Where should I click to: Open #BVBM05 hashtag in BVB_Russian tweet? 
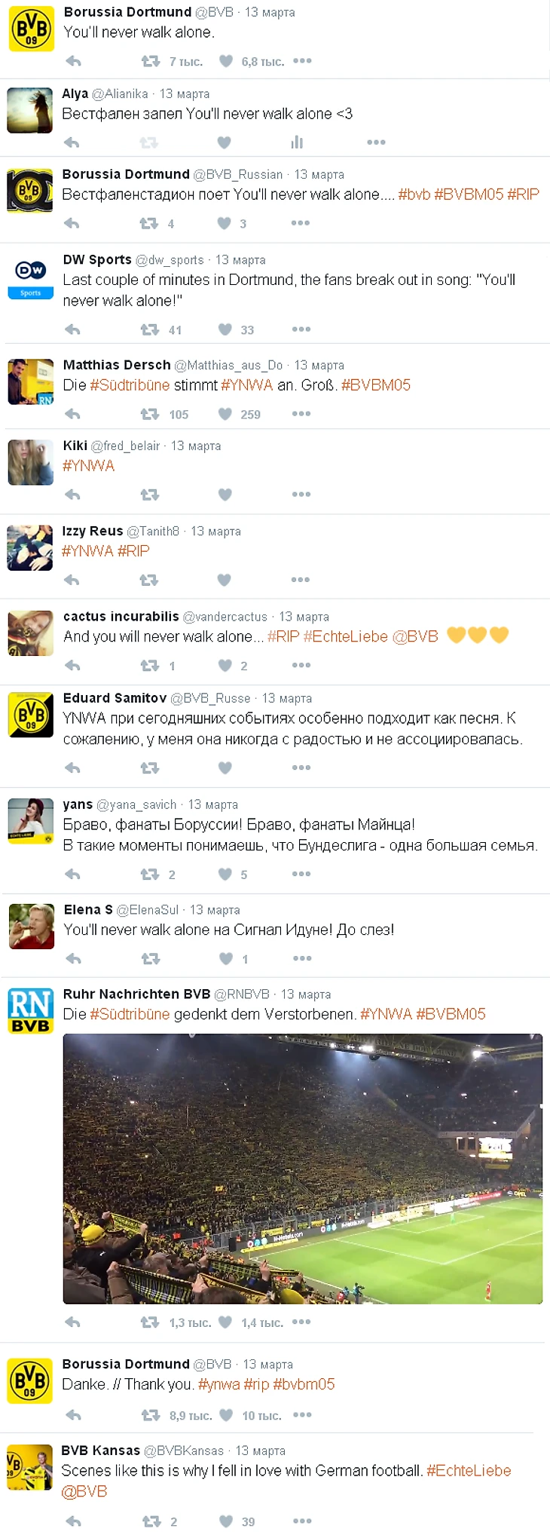pos(469,195)
